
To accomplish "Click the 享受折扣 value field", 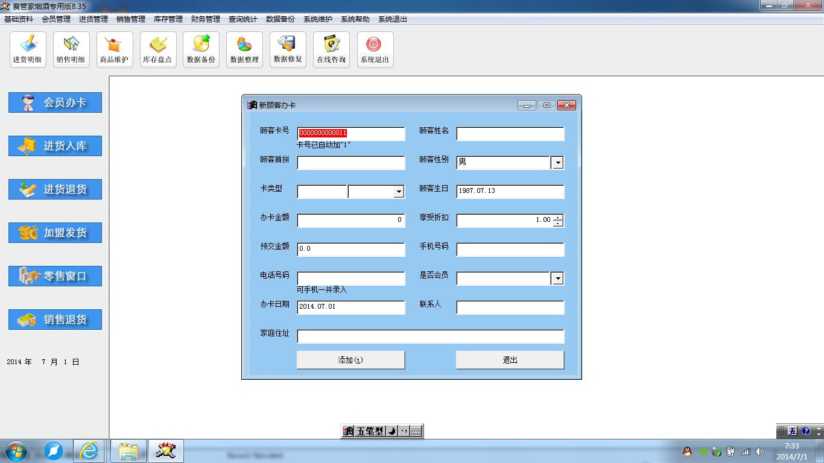I will tap(504, 221).
